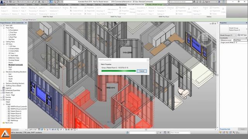Click Sign In in the title bar

tap(208, 2)
